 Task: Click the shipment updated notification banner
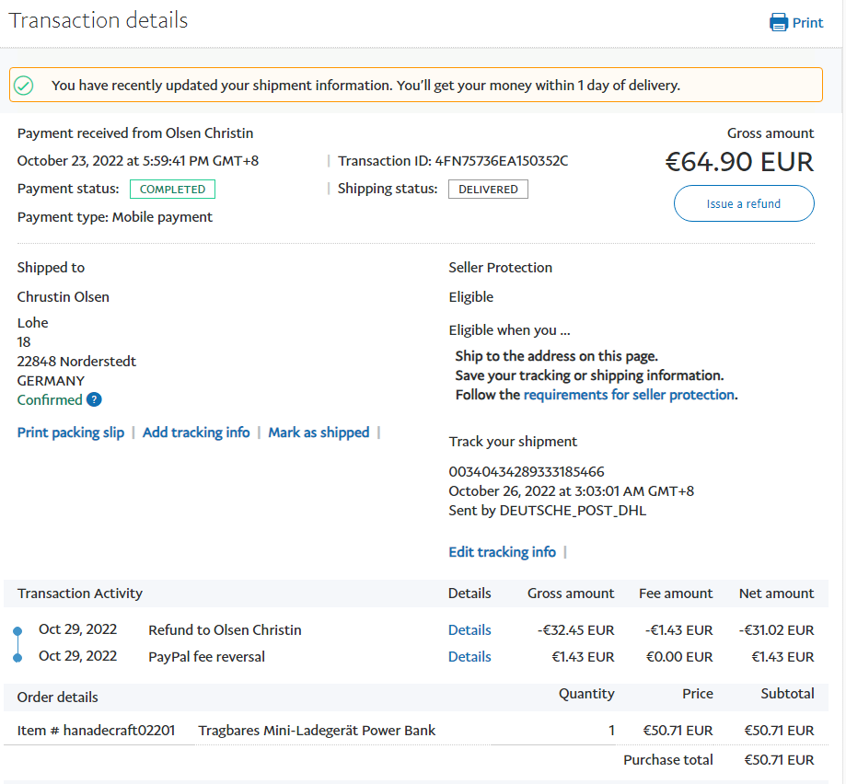pyautogui.click(x=416, y=86)
